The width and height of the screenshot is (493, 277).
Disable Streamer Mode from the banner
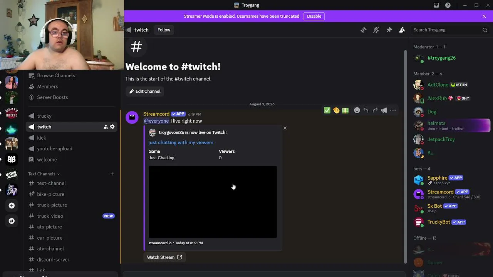coord(314,16)
